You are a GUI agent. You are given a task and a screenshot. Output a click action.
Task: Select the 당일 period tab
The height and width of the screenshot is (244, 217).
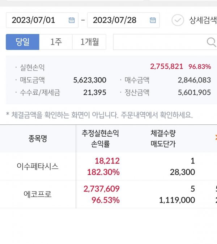(x=22, y=42)
